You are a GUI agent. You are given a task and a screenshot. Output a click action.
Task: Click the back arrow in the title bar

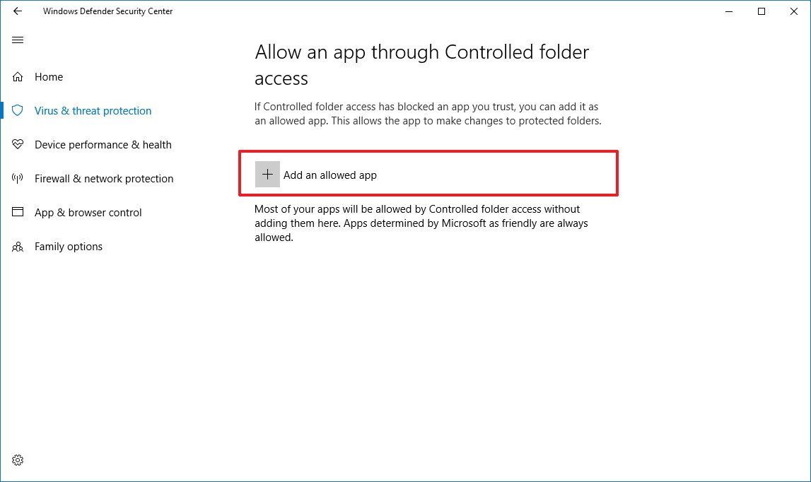pos(18,11)
